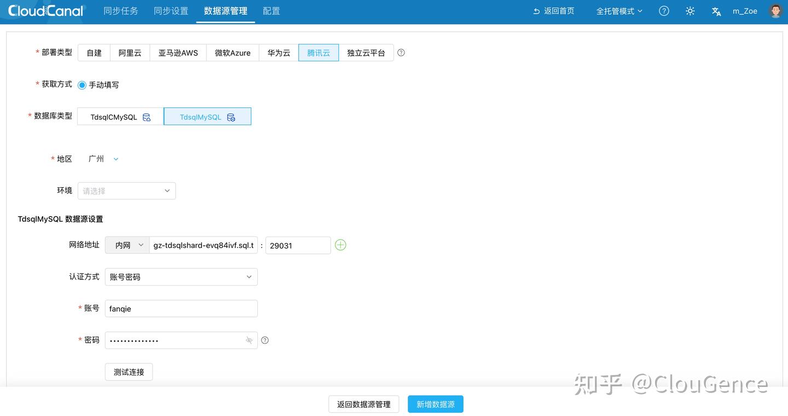Screen dimensions: 788x416
Task: Click the m_Zoe username text
Action: tap(745, 11)
